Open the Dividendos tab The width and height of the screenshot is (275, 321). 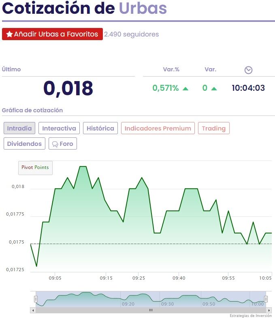click(x=24, y=143)
